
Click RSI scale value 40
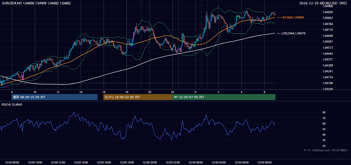click(x=324, y=135)
